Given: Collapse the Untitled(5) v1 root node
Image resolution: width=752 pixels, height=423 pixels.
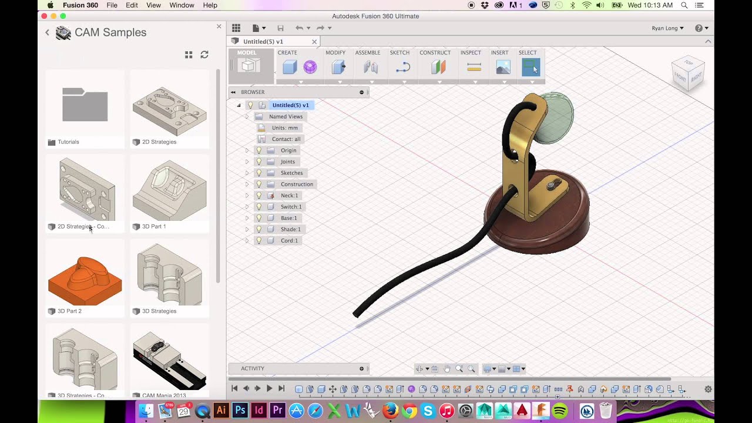Looking at the screenshot, I should tap(239, 105).
